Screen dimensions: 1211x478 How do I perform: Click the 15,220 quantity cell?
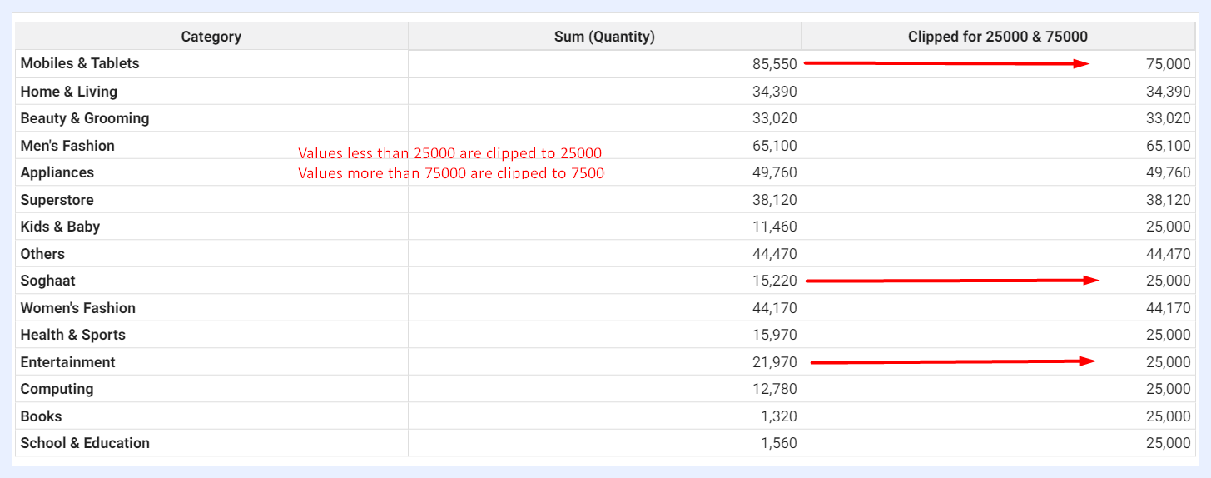pos(774,281)
